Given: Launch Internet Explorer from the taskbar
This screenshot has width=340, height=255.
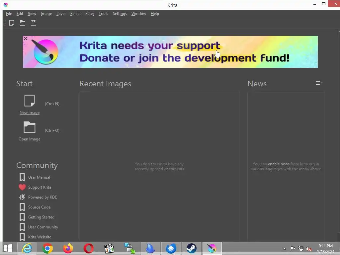Looking at the screenshot, I should click(27, 248).
